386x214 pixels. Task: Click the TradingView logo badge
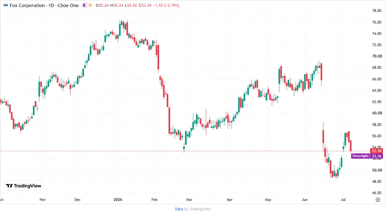coord(24,186)
